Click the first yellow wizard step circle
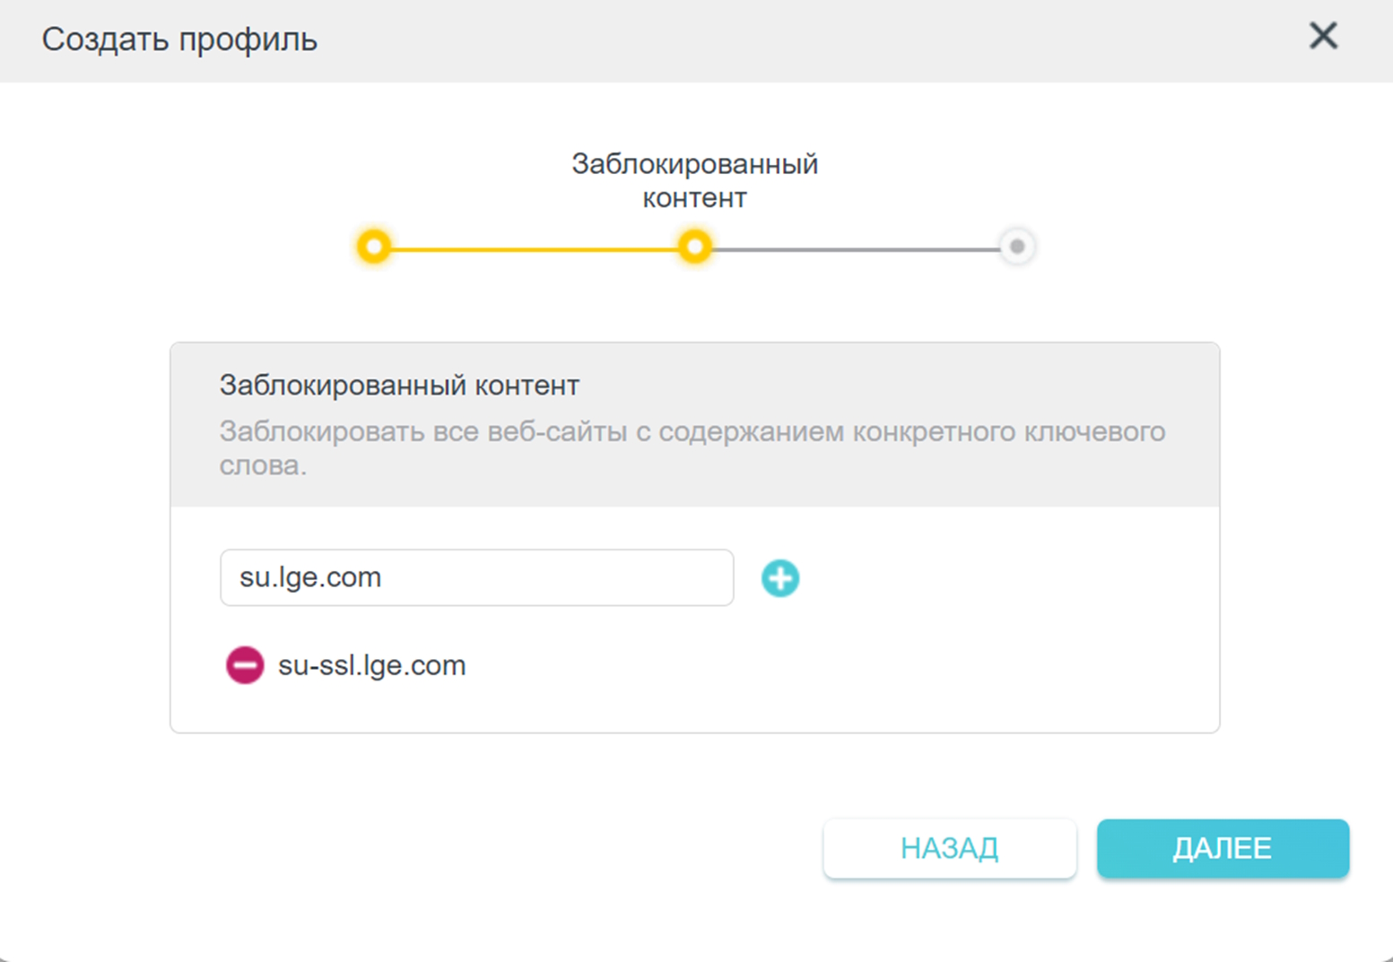This screenshot has width=1393, height=962. (374, 247)
